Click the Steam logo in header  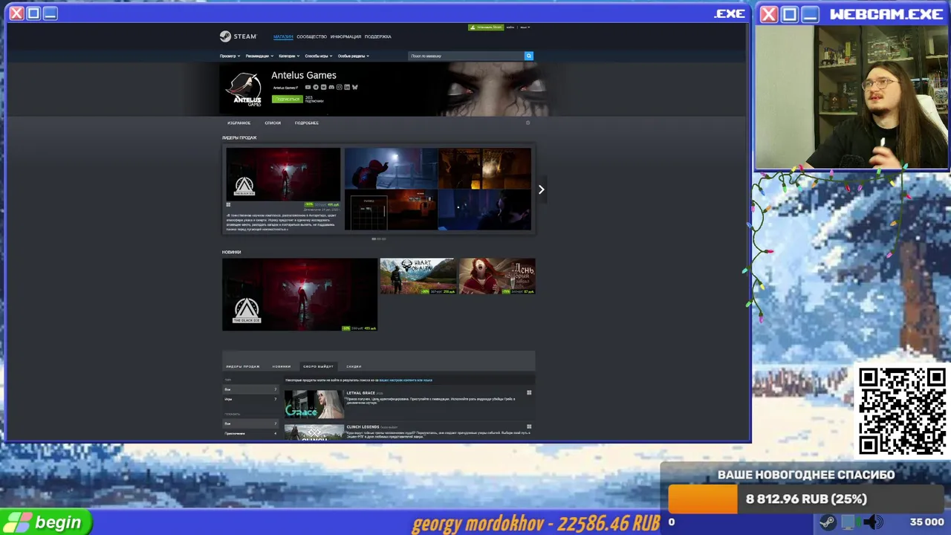pyautogui.click(x=238, y=36)
